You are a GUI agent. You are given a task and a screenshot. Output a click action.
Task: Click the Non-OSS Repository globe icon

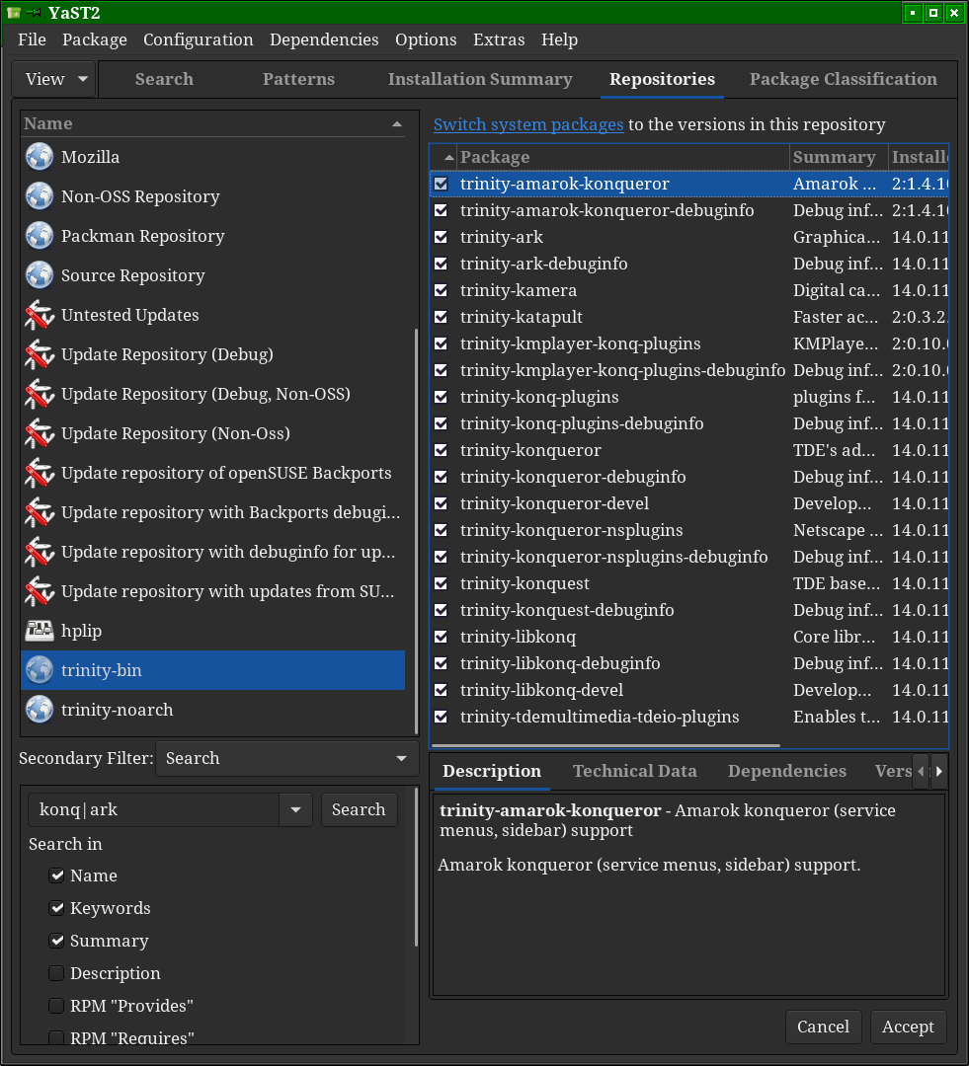coord(40,196)
